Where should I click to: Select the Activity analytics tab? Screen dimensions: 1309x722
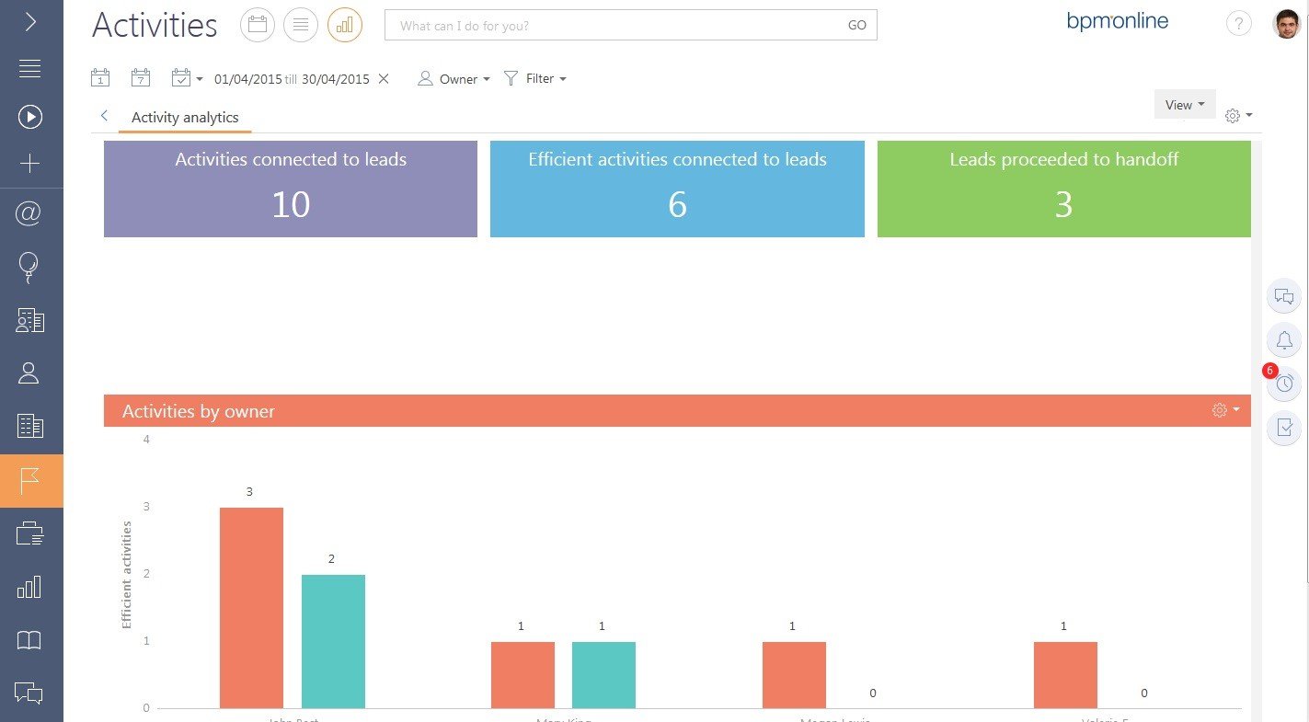[185, 118]
